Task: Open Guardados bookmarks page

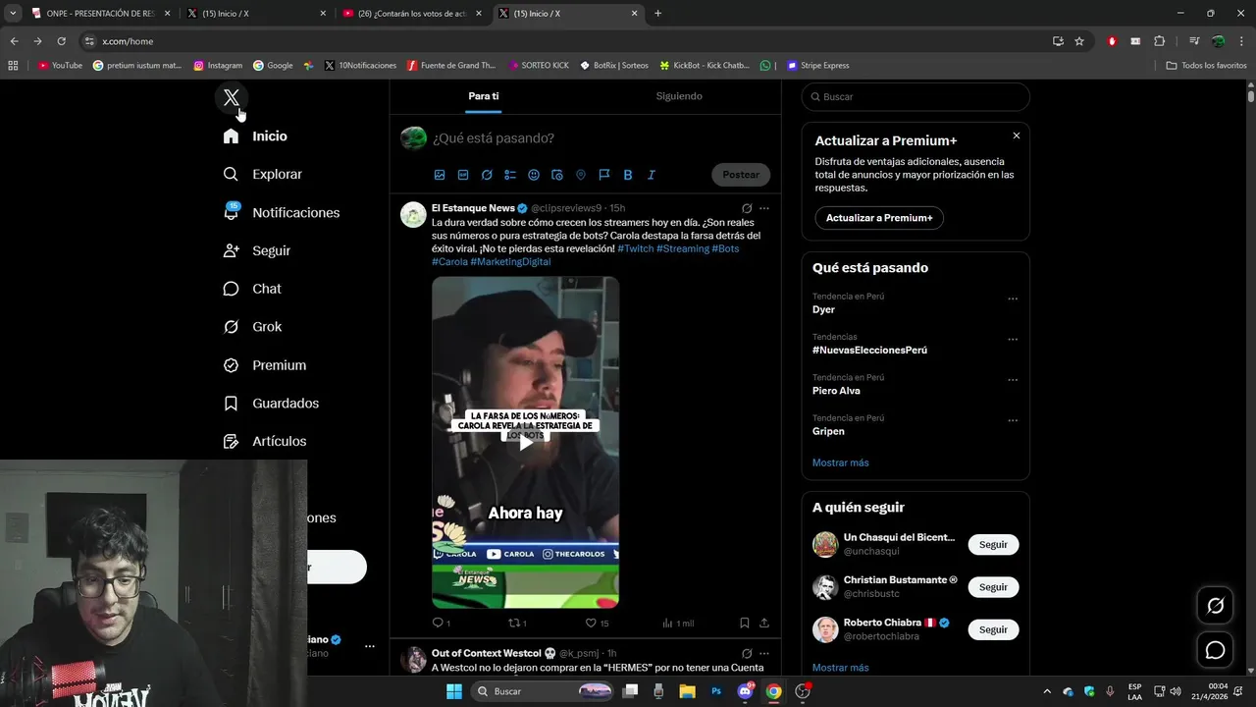Action: [271, 404]
